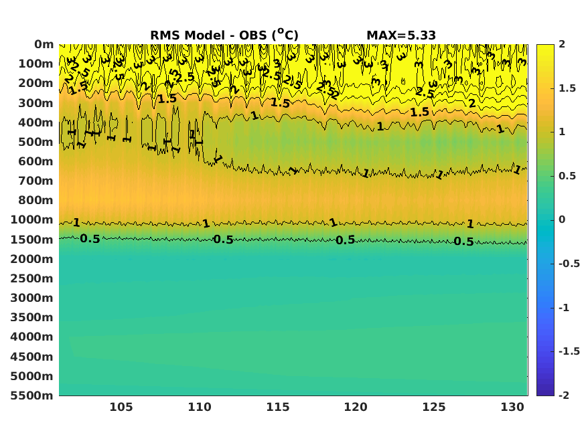Select the "1000m" depth tick label
Viewport: 586px width, 439px height.
click(32, 219)
